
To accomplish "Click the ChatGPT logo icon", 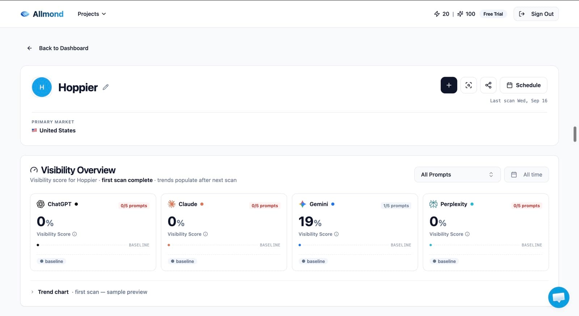I will (x=41, y=204).
